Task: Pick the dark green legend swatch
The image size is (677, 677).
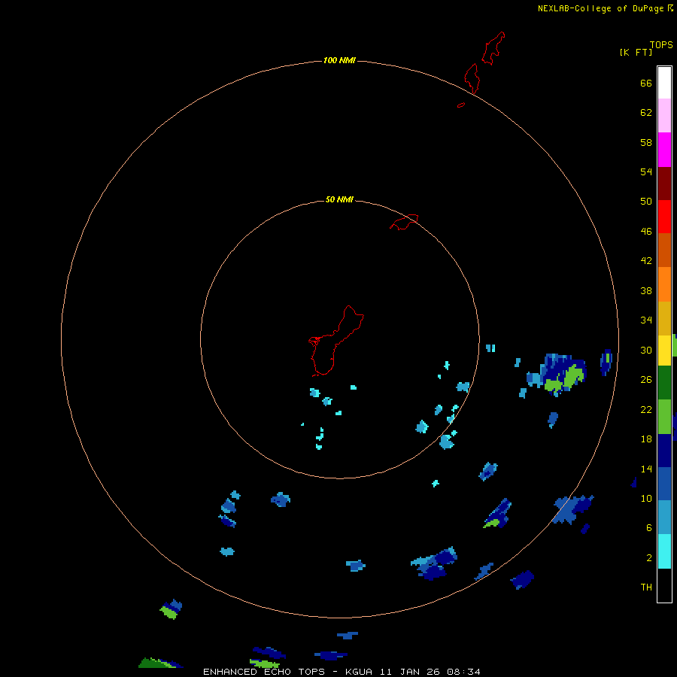Action: coord(664,383)
